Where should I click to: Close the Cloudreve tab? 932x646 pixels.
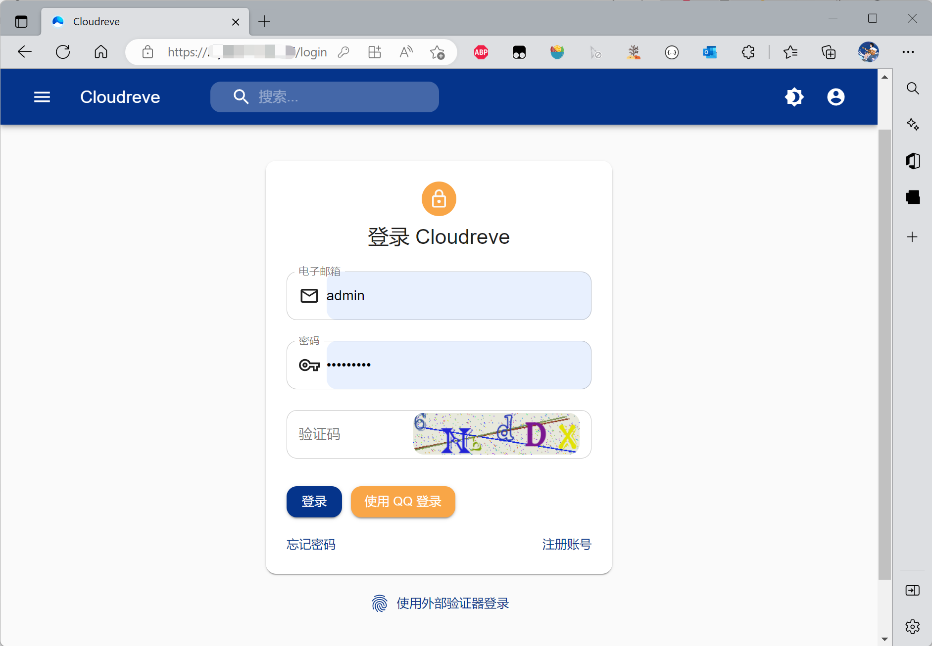pyautogui.click(x=236, y=22)
